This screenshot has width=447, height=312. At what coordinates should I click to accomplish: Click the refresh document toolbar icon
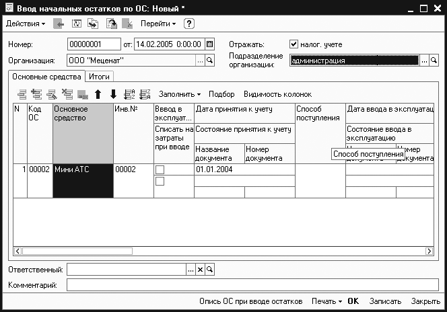pyautogui.click(x=76, y=24)
